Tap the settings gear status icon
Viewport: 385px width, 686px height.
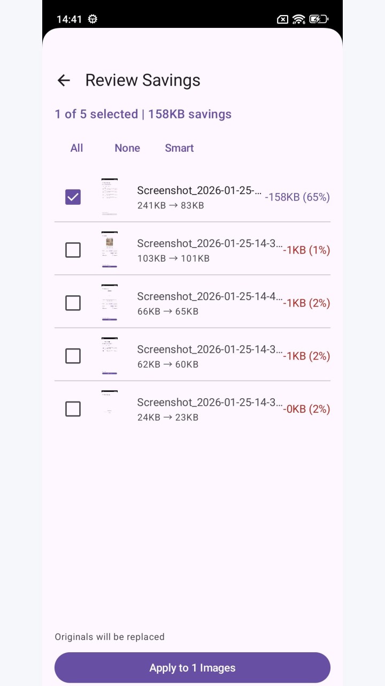tap(93, 19)
